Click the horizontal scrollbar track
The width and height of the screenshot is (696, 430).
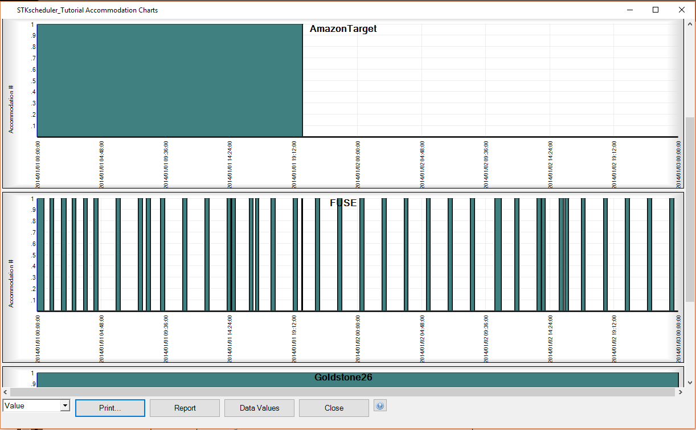click(x=342, y=392)
